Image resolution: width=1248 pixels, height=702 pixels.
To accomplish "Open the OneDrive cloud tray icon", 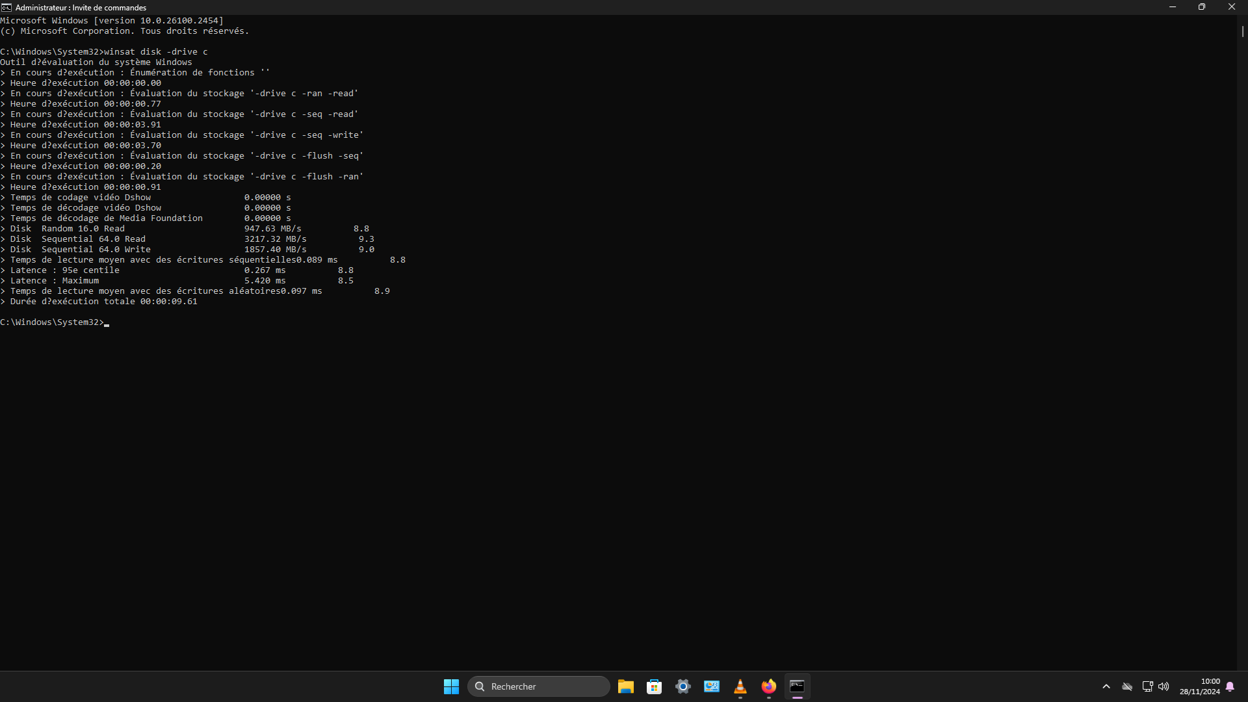I will 1127,686.
